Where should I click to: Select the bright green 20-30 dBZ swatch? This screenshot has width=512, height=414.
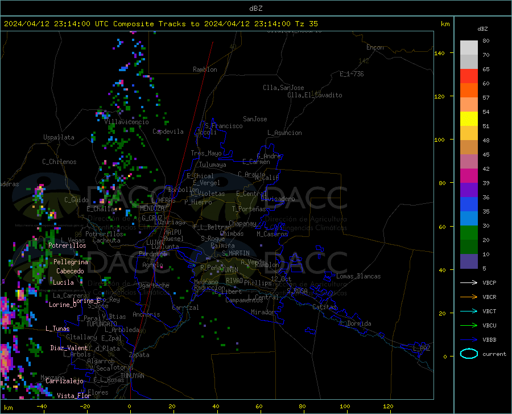pos(469,233)
